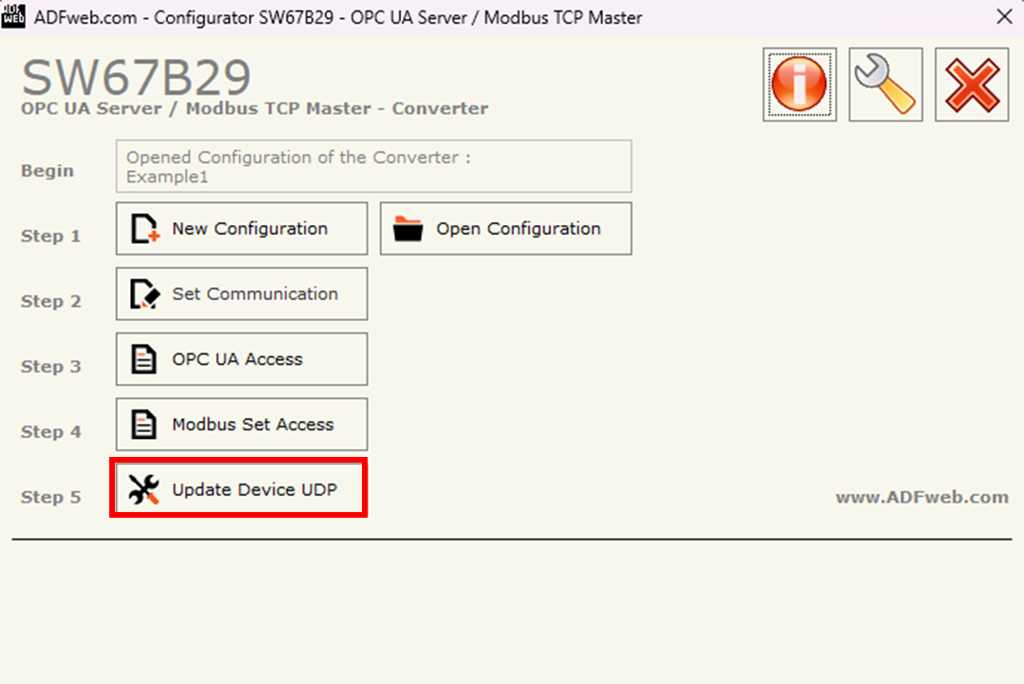Click the opened configuration Example1 text box

point(373,166)
